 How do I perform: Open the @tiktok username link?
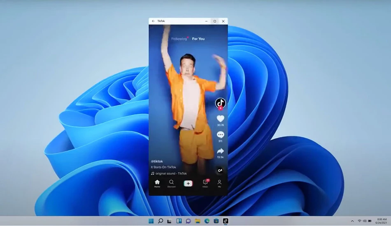pos(157,161)
